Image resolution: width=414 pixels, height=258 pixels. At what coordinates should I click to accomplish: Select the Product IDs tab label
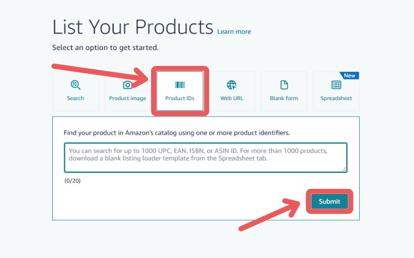pos(180,98)
